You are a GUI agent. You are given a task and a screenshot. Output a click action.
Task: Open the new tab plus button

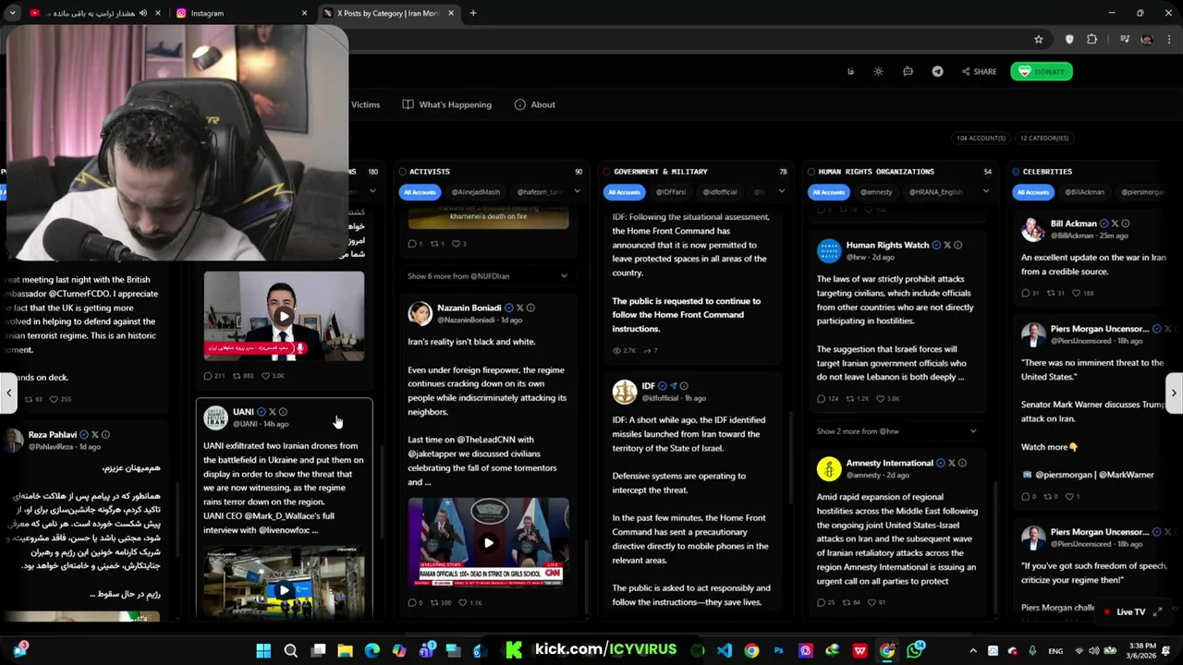tap(473, 13)
